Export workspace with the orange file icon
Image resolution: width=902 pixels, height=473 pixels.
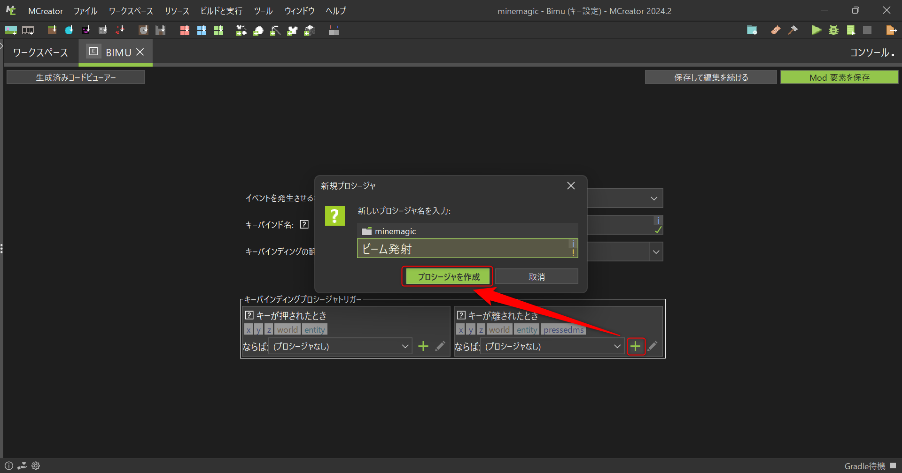[891, 31]
